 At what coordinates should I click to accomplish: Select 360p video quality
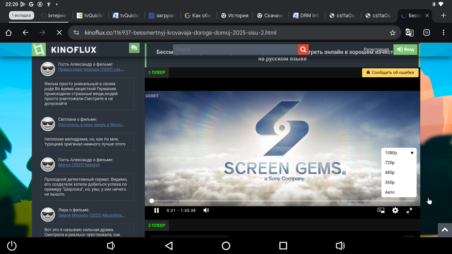(399, 182)
